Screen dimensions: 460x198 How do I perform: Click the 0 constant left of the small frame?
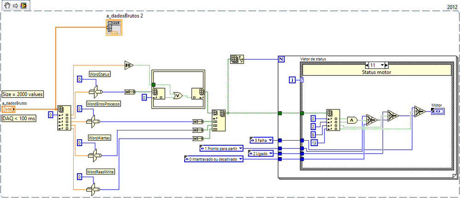tap(145, 97)
